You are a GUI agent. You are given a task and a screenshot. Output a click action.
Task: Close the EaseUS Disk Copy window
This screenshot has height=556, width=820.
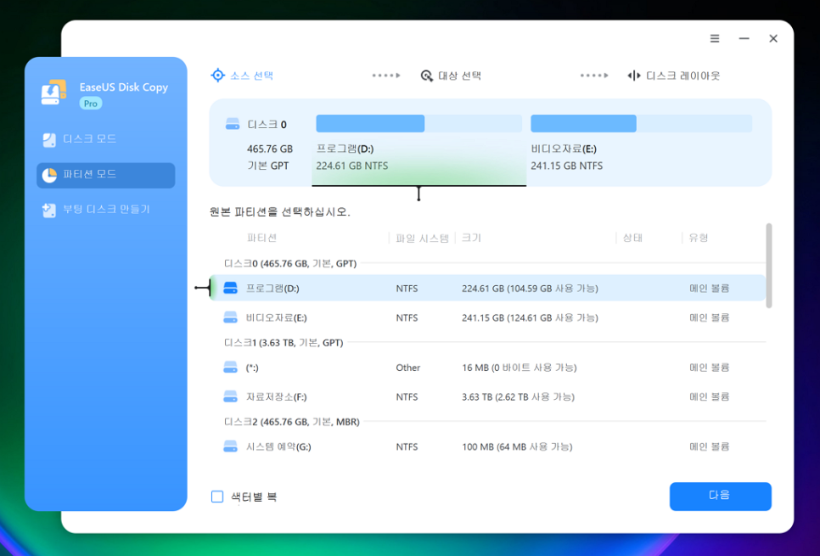tap(773, 39)
